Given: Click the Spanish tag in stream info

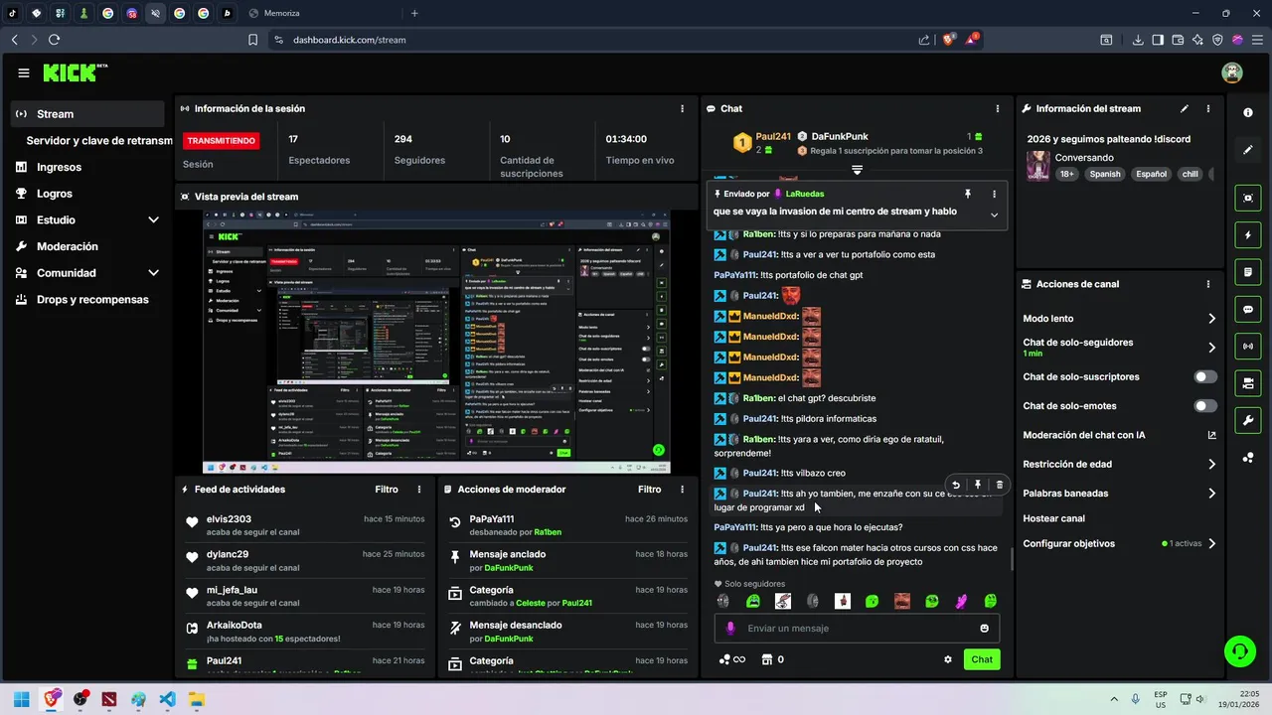Looking at the screenshot, I should coord(1104,174).
